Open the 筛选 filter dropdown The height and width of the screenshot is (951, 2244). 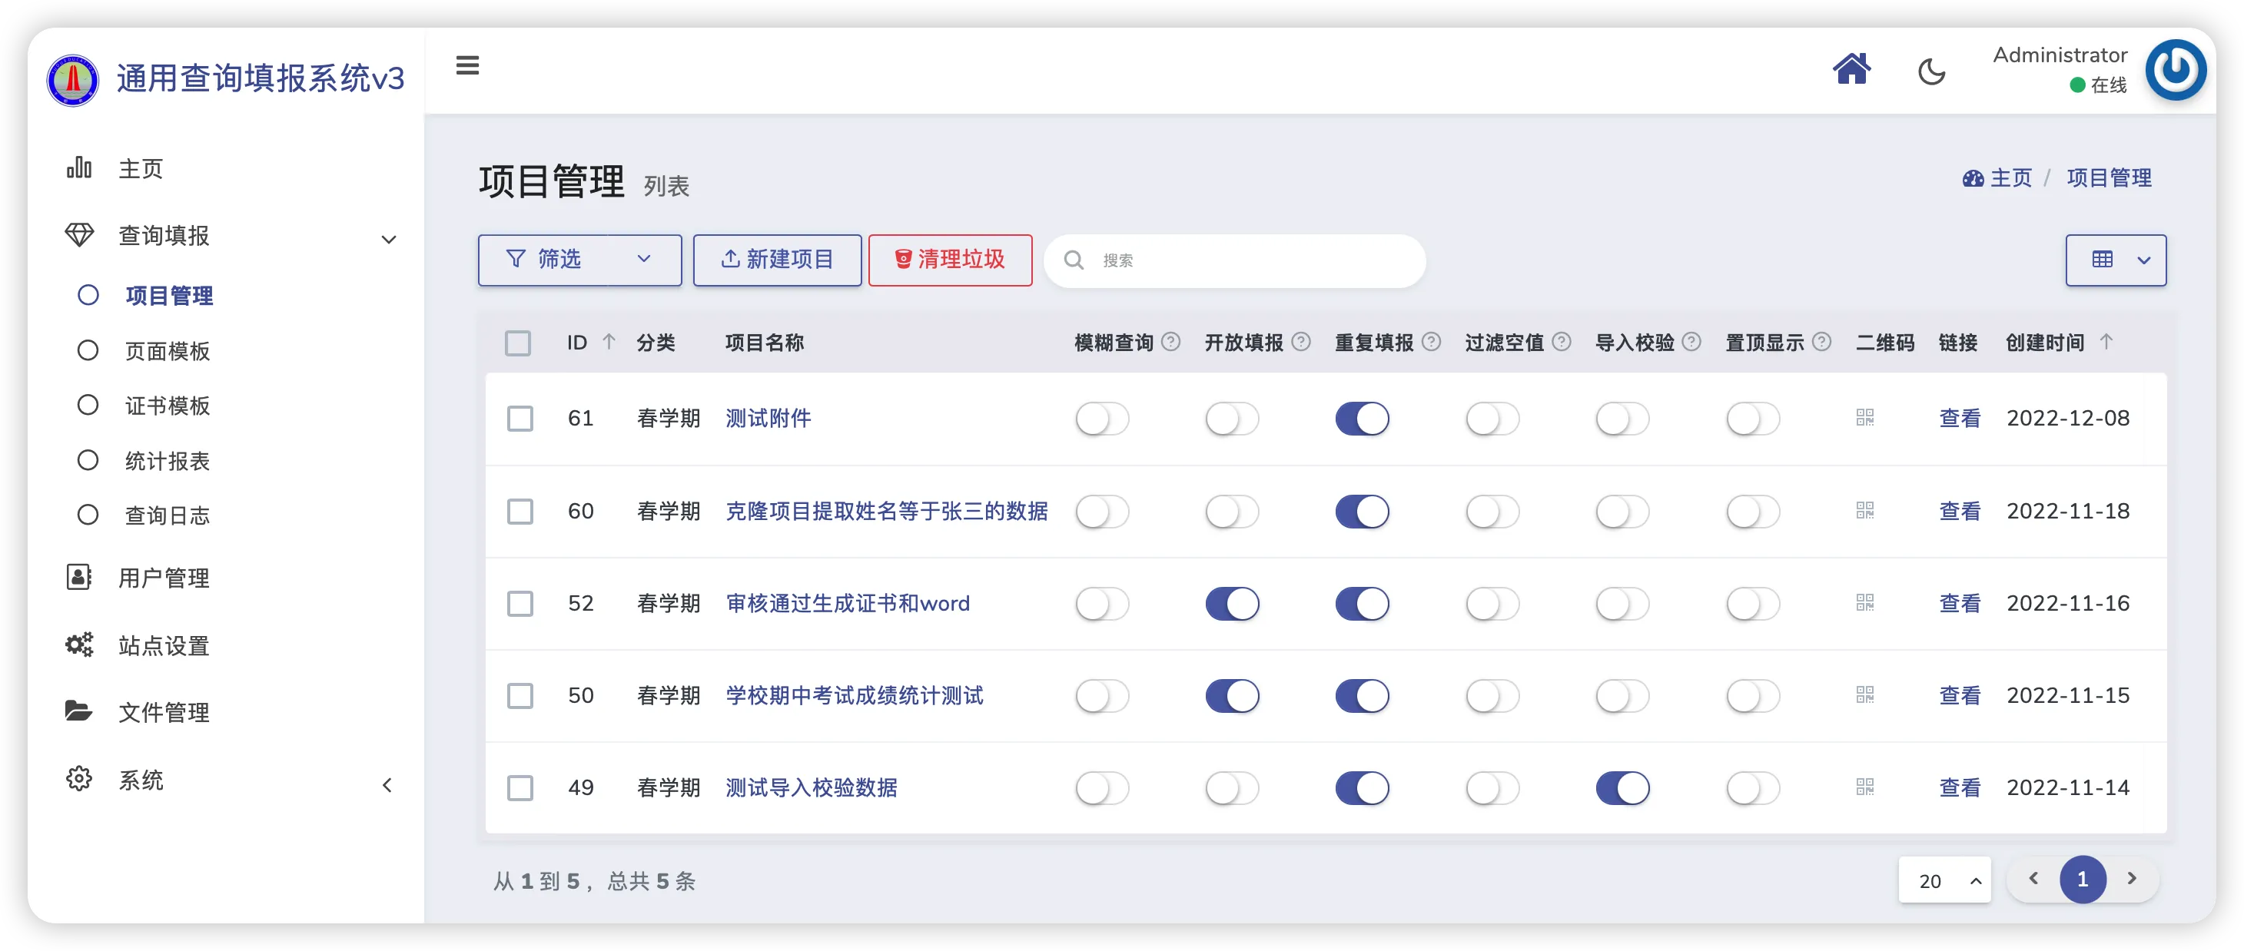coord(579,260)
